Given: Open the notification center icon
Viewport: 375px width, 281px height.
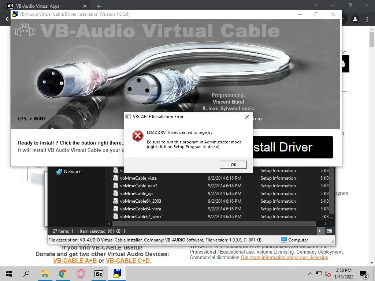Looking at the screenshot, I should click(364, 274).
